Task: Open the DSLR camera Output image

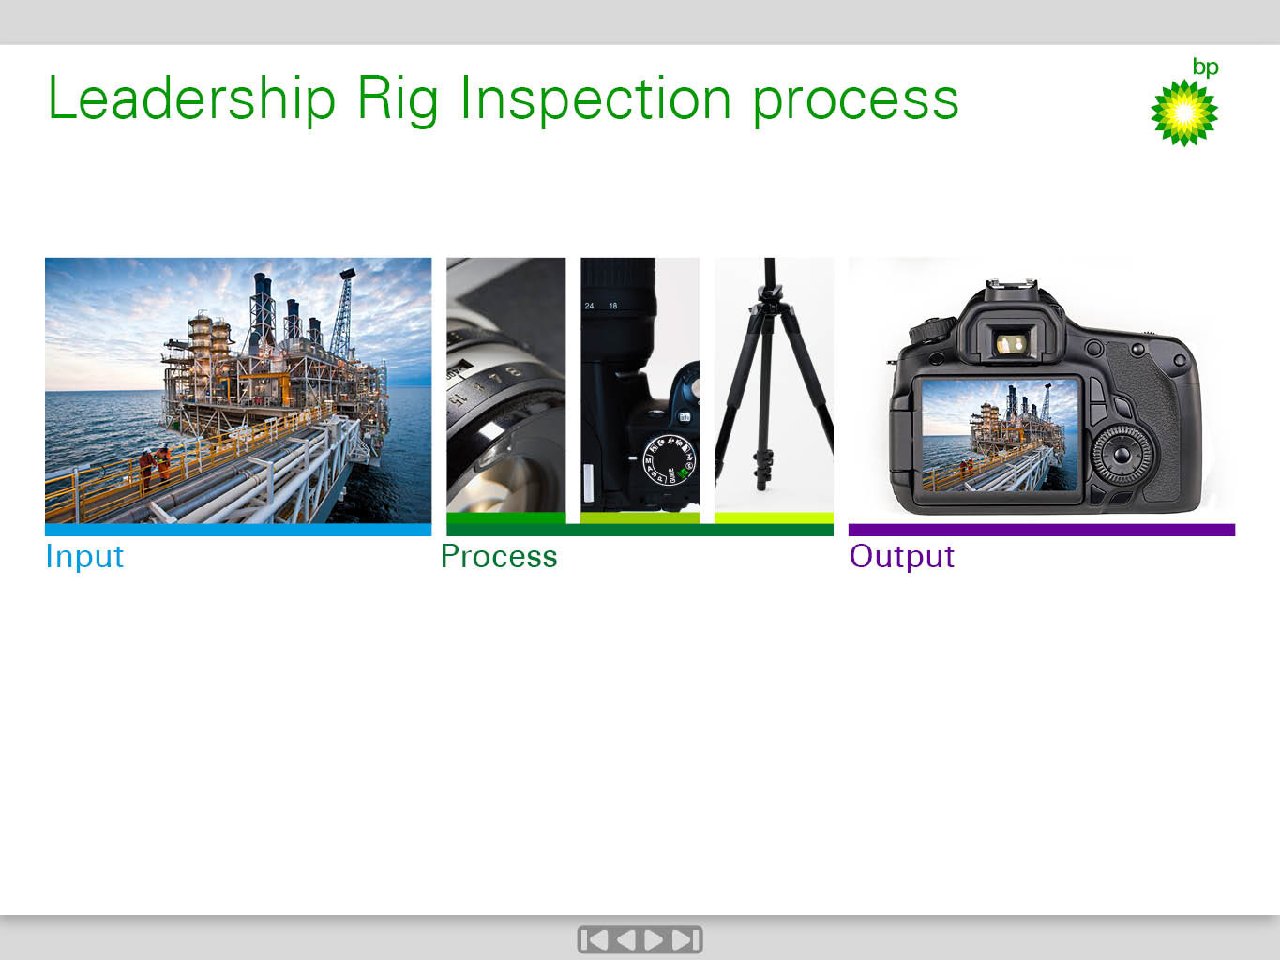Action: (x=1042, y=390)
